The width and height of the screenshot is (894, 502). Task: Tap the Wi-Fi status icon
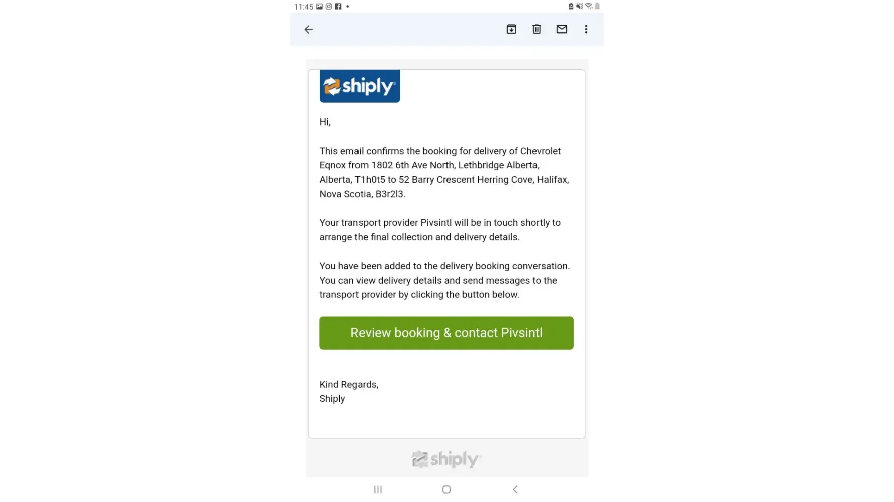588,7
